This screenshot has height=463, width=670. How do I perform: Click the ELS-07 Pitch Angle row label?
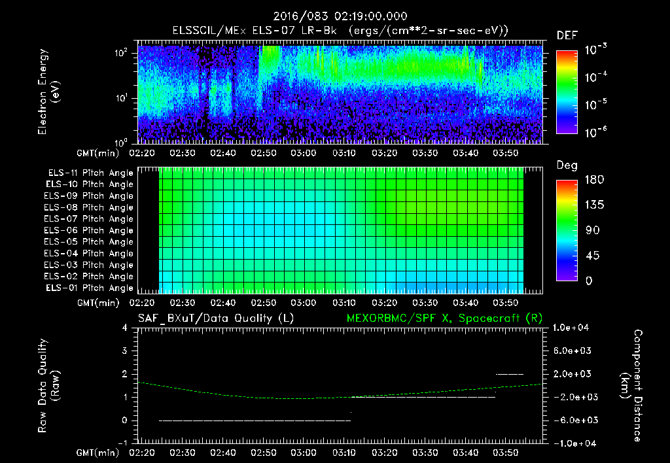[88, 218]
